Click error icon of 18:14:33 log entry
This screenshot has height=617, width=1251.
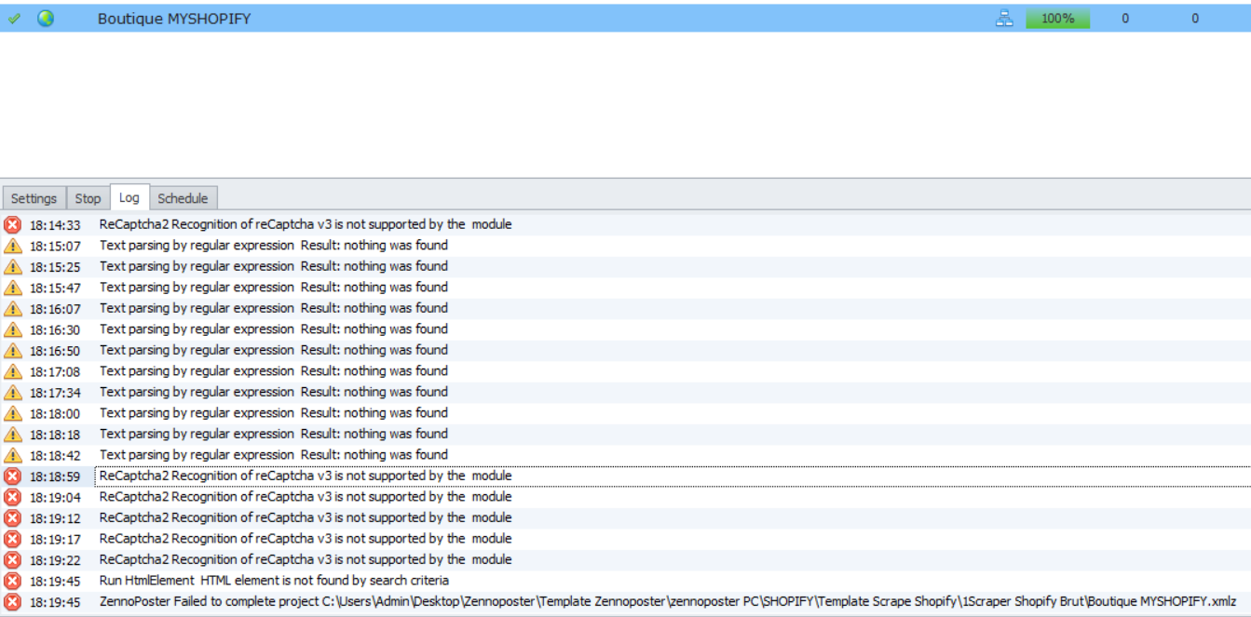[12, 224]
